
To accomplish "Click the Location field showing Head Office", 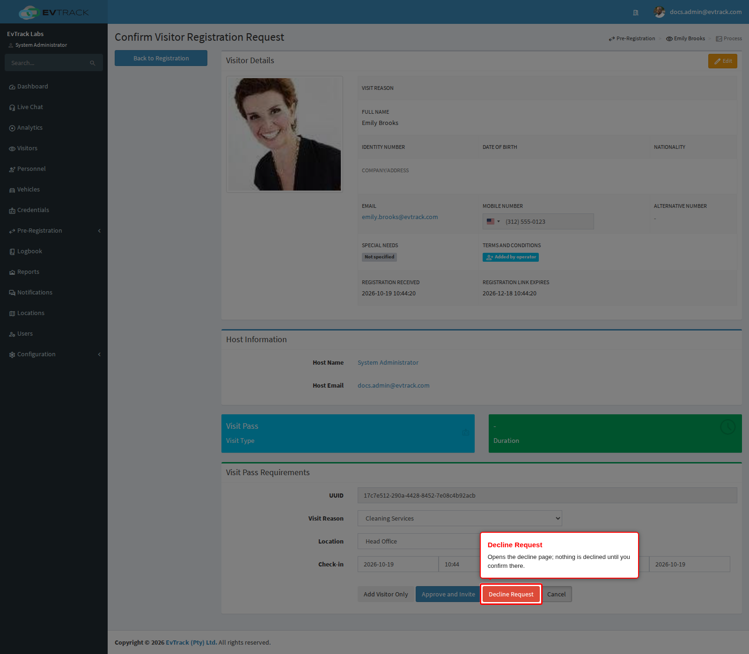I will click(x=419, y=541).
